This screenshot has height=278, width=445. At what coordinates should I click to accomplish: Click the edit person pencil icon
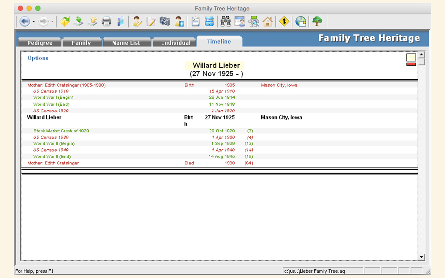point(137,22)
